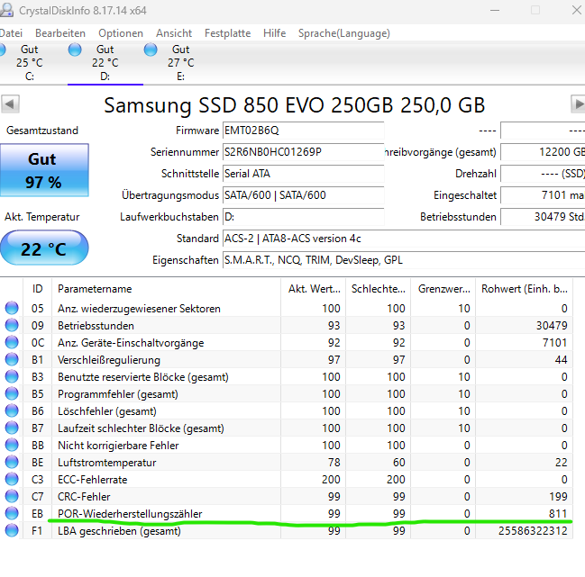
Task: Click the Schlechte... column header
Action: point(378,289)
